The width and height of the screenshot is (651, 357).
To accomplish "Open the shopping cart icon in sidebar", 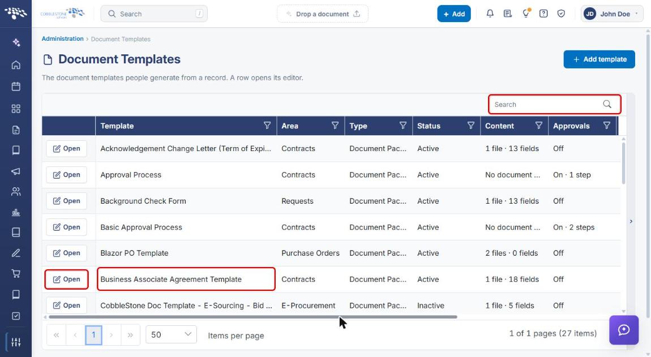I will coord(16,274).
